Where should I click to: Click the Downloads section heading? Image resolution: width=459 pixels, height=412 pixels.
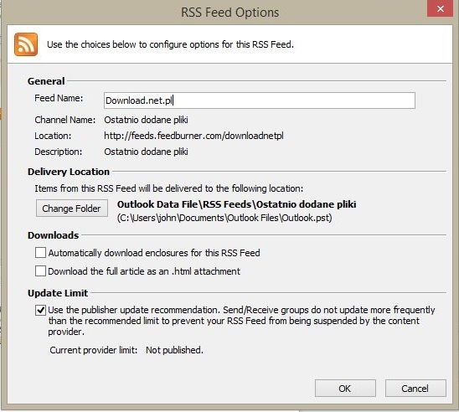[x=53, y=235]
